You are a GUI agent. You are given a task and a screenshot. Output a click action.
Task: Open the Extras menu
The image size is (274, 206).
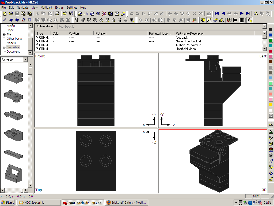[x=59, y=8]
